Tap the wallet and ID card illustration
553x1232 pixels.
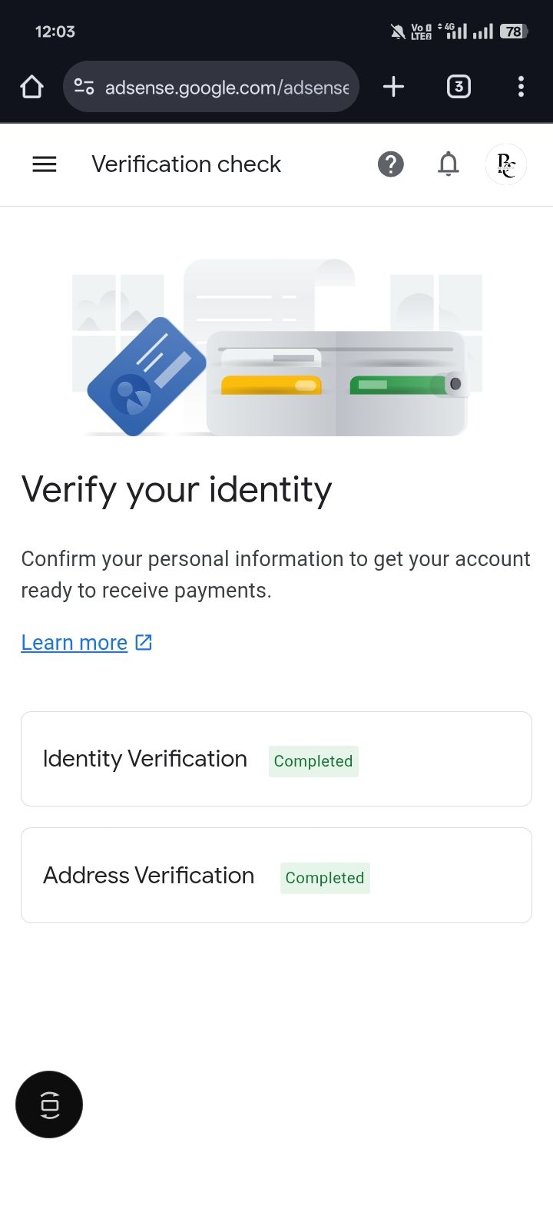276,349
